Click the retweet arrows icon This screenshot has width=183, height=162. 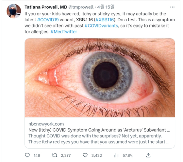point(54,155)
